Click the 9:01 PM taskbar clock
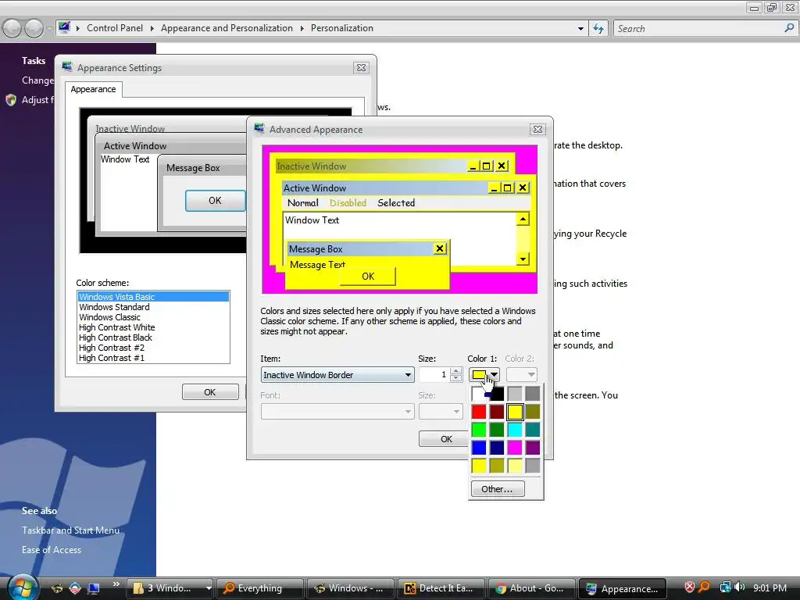This screenshot has width=800, height=600. (770, 587)
